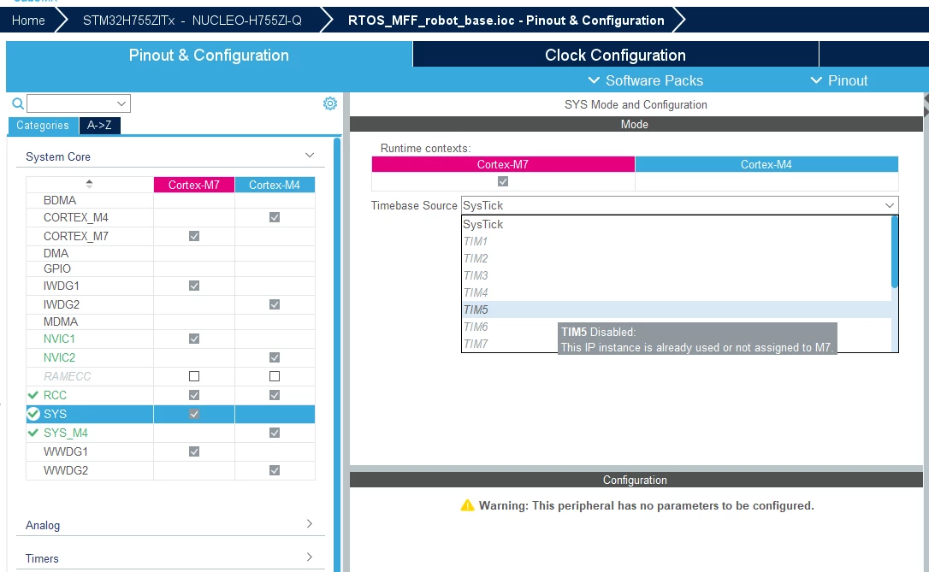Click the Timebase Source list scrollbar
929x572 pixels.
[895, 253]
